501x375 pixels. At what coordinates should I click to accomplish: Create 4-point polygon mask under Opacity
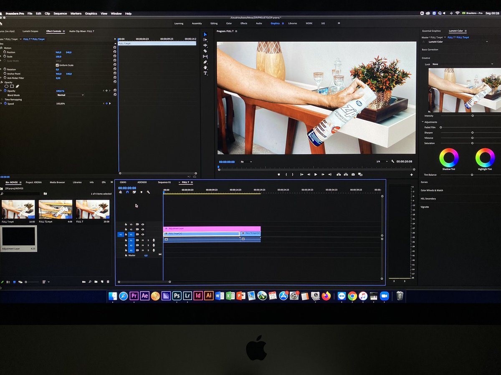pos(12,86)
